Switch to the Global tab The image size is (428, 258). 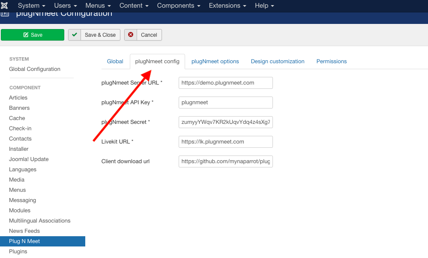115,61
